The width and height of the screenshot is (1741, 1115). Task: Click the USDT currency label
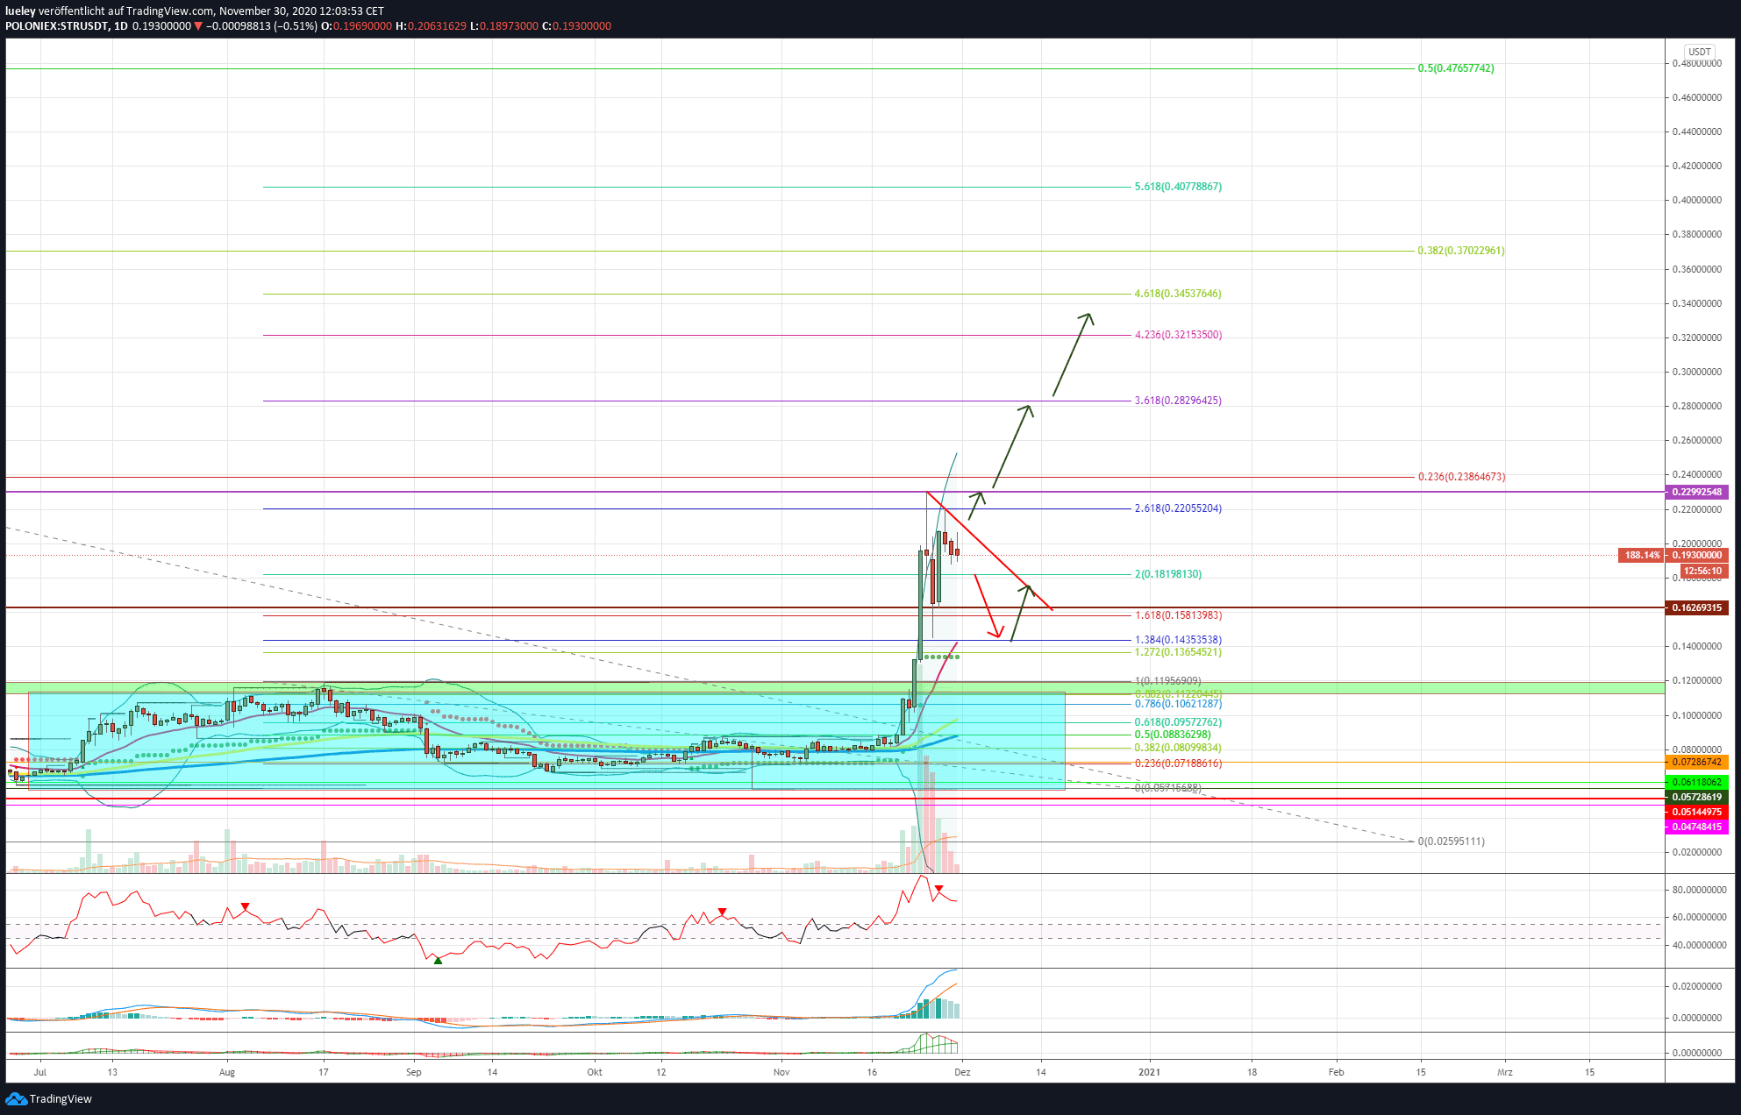tap(1699, 52)
